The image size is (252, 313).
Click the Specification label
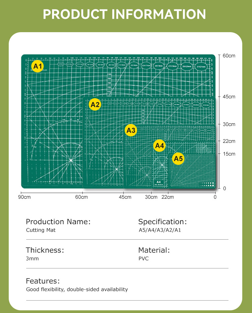(x=162, y=222)
